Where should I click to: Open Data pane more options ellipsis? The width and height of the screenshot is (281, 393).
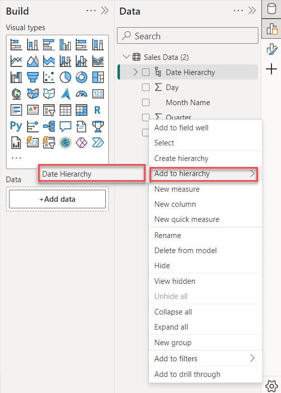238,11
